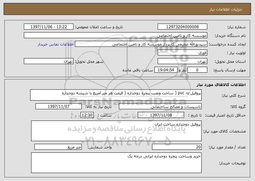This screenshot has width=255, height=181.
Task: Select the public announcement date-time field
Action: (x=49, y=27)
